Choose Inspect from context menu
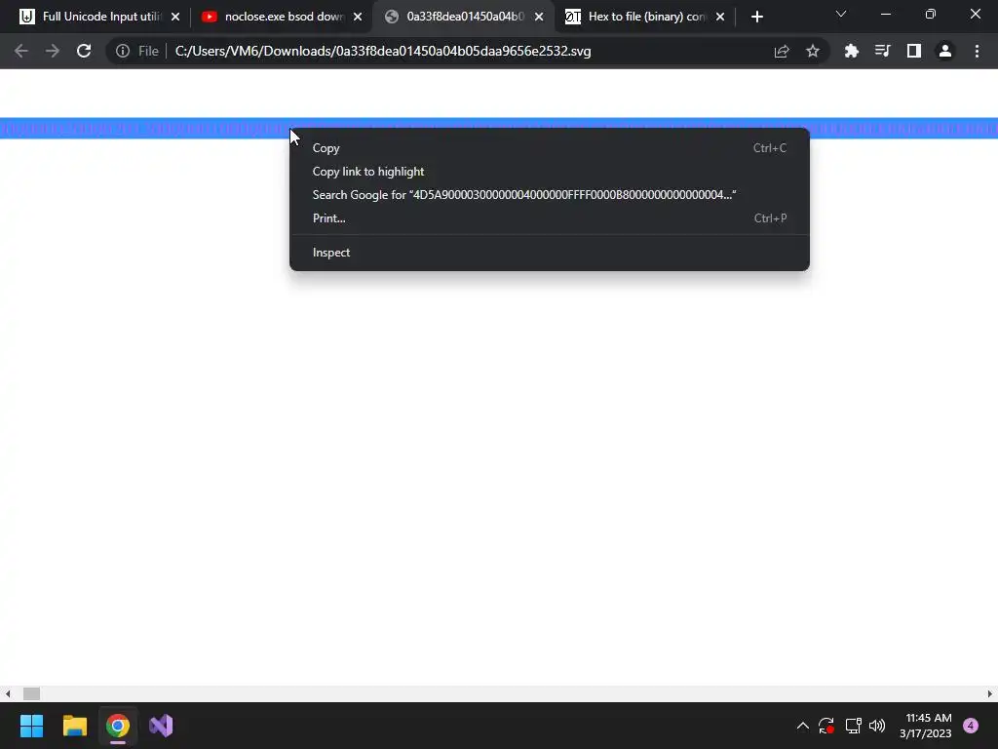 coord(550,253)
